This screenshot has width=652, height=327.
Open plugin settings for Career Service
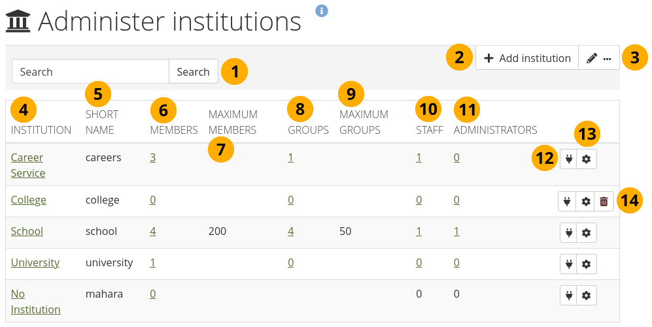(x=569, y=159)
